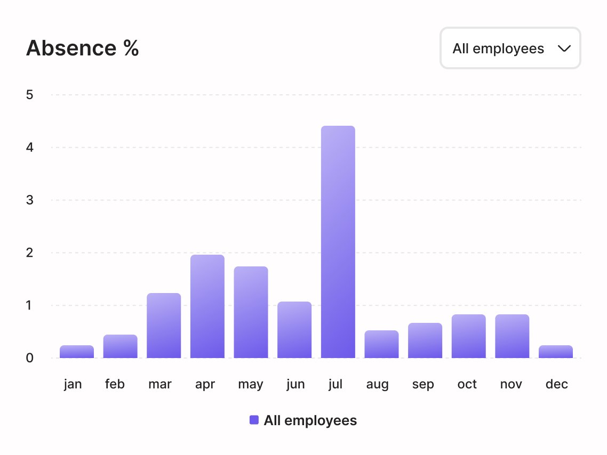Toggle the All employees legend item

coord(304,420)
